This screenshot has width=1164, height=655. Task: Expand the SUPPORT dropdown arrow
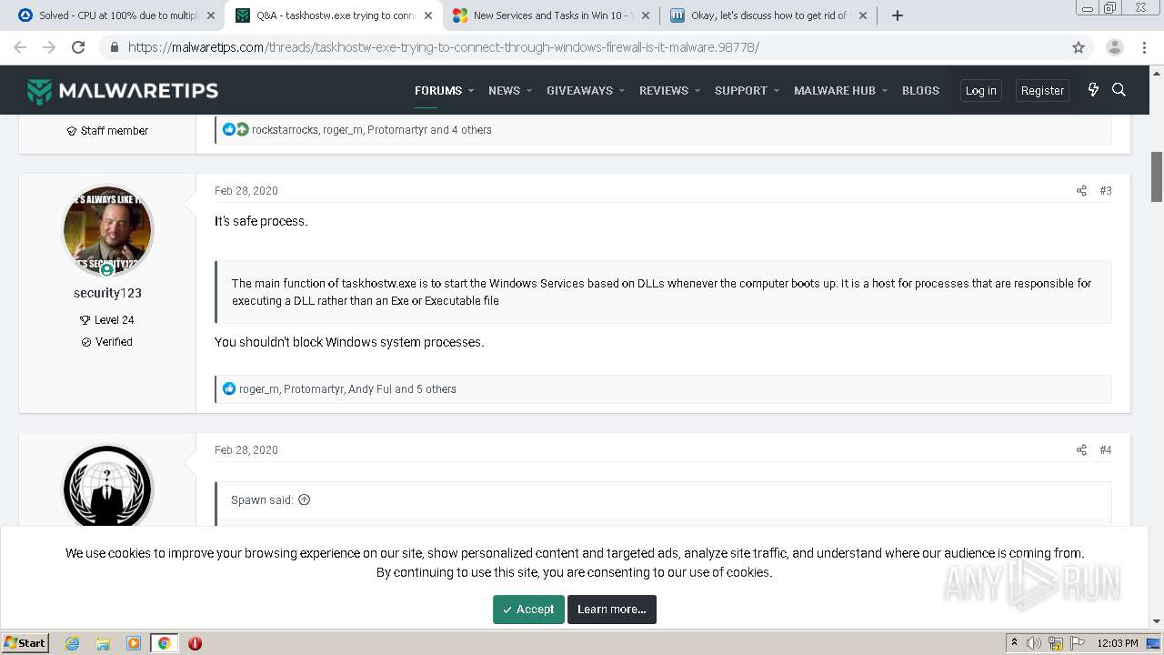[x=777, y=91]
